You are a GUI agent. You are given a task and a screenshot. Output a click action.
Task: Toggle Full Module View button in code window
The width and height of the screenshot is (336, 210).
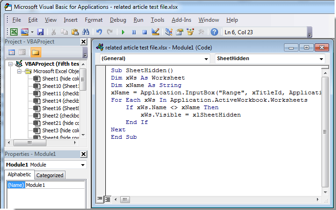pos(108,199)
